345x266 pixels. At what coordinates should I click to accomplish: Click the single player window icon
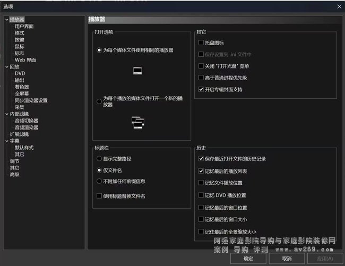[137, 70]
